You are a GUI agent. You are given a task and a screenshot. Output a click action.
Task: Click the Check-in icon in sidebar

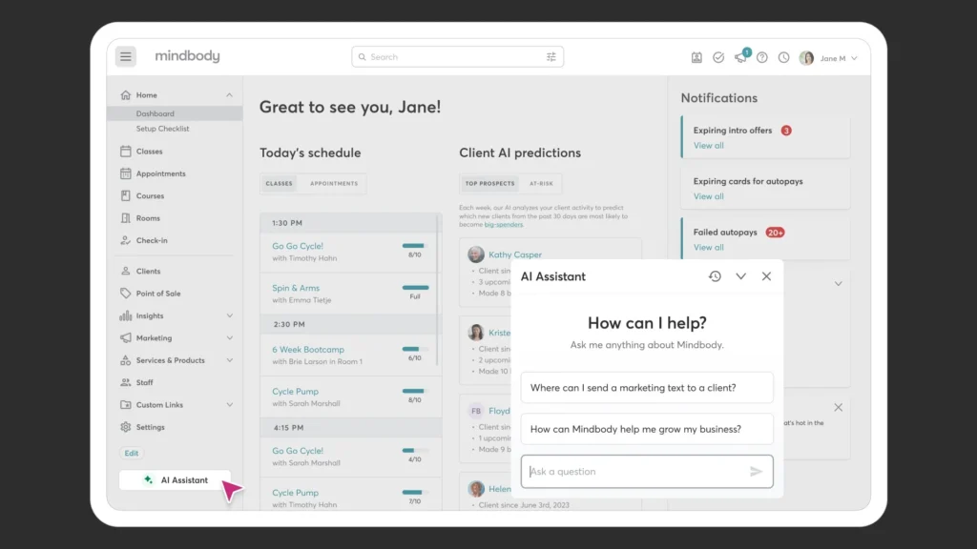click(125, 240)
